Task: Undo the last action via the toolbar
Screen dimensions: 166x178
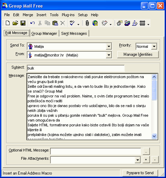Action: coord(33,23)
